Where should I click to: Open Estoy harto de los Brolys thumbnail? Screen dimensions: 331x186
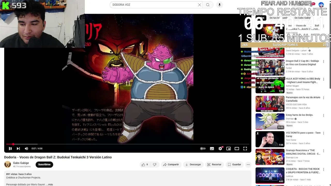click(x=270, y=121)
